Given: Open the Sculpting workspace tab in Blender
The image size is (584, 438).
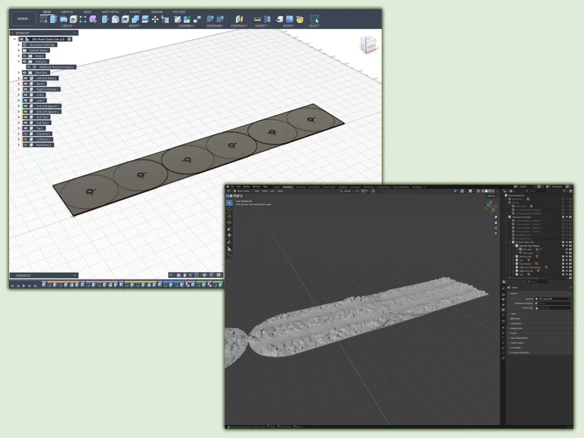Looking at the screenshot, I should 300,186.
